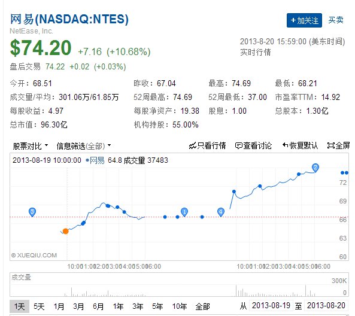Click the $74.20 current price
The image size is (355, 316).
[41, 47]
